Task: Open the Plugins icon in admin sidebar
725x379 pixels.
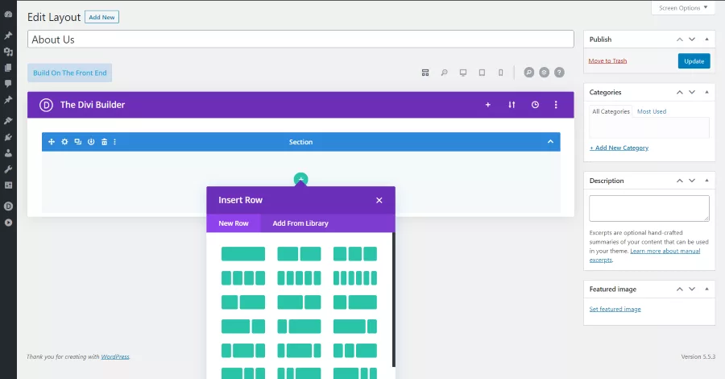Action: [x=8, y=137]
